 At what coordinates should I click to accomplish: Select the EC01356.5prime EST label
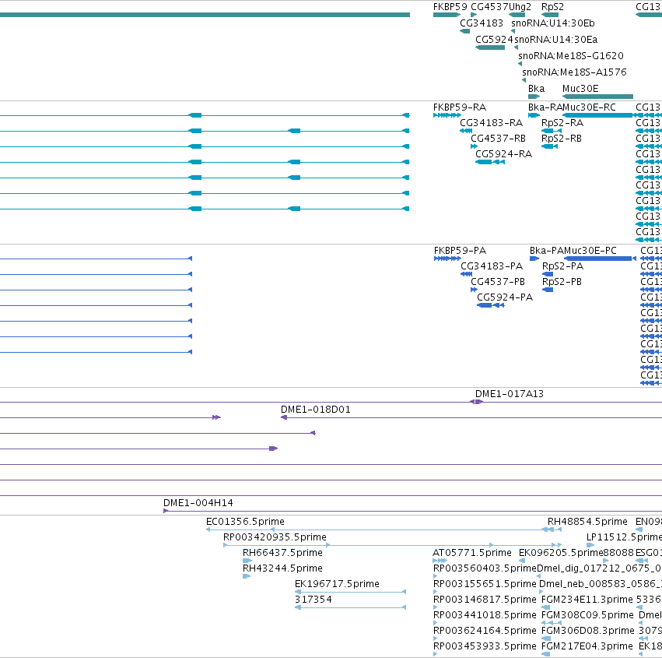pyautogui.click(x=245, y=522)
